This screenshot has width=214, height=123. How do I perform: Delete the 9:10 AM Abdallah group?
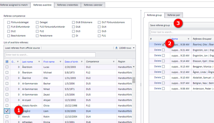[x=158, y=77]
